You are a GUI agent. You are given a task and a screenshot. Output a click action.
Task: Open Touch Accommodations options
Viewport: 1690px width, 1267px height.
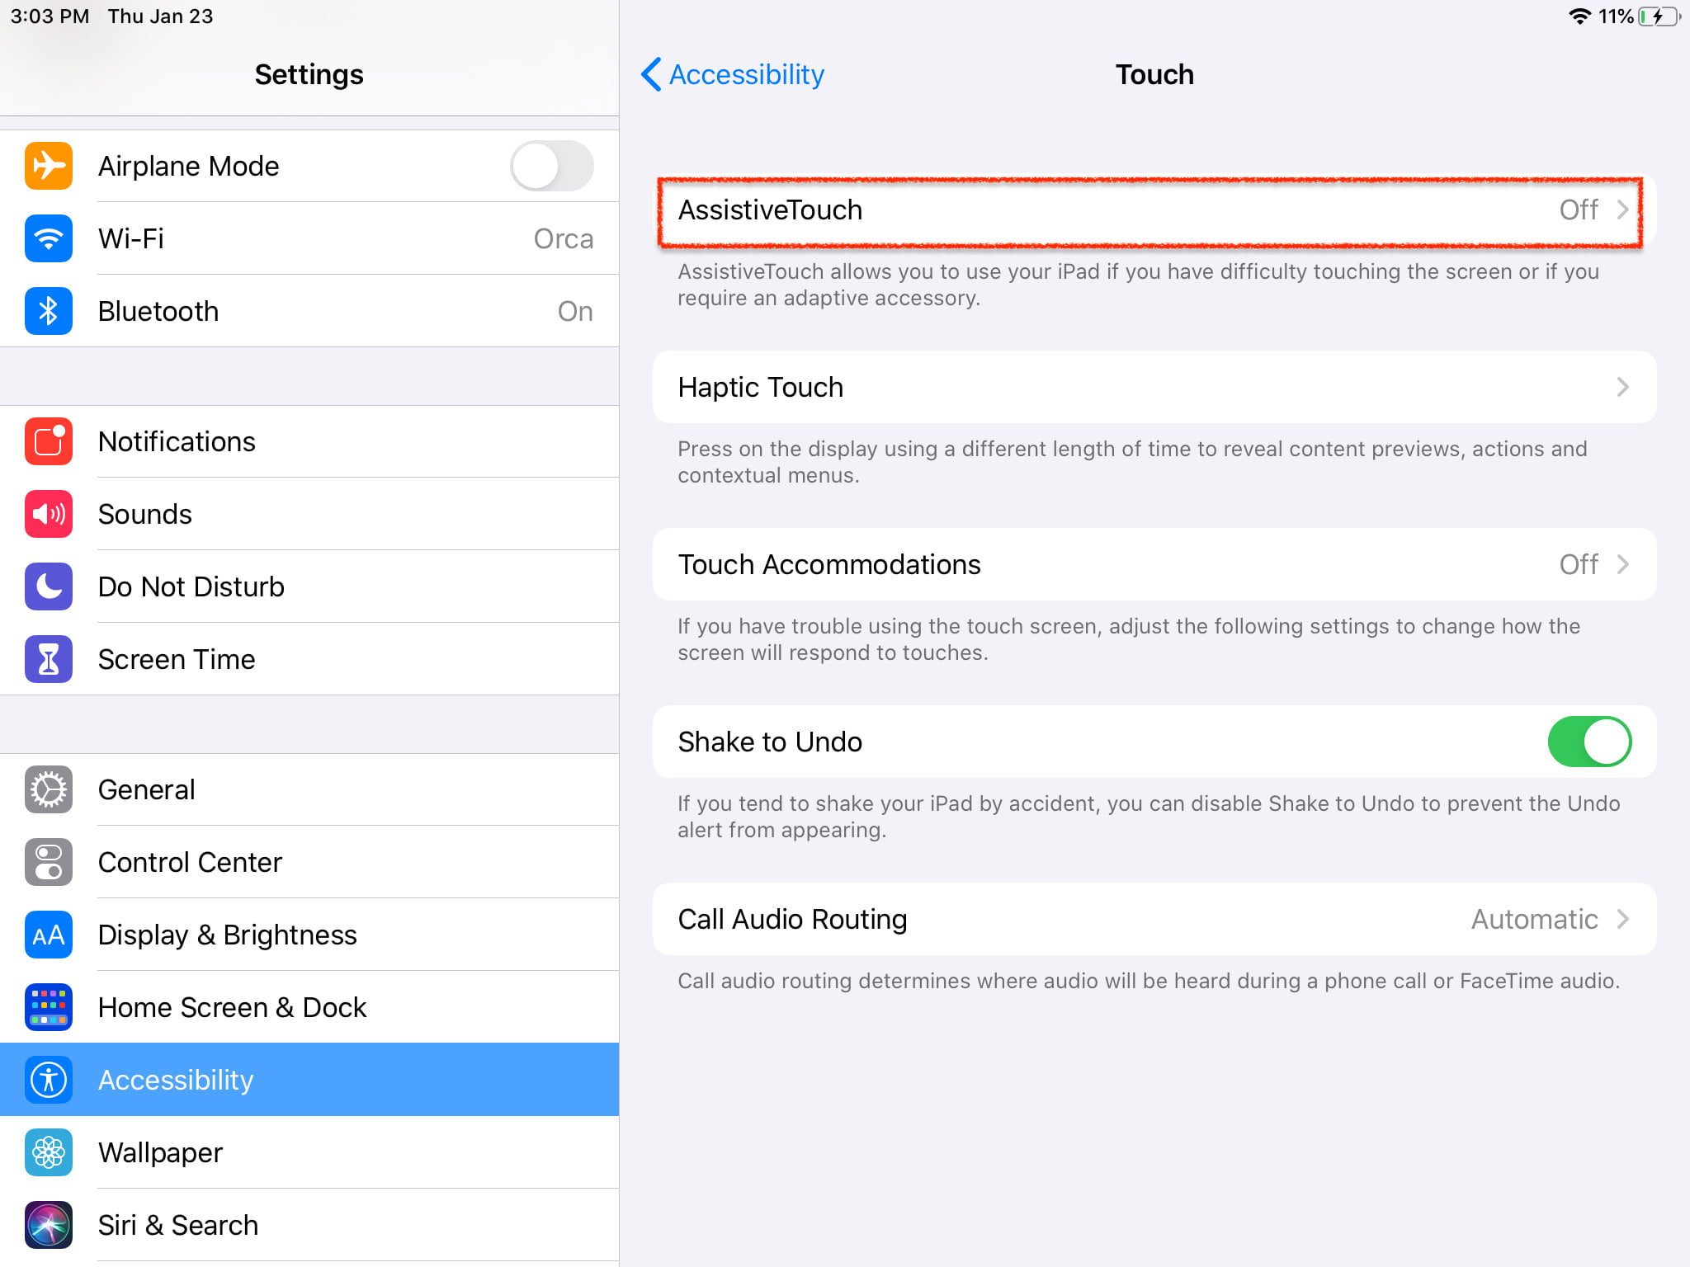[1155, 565]
